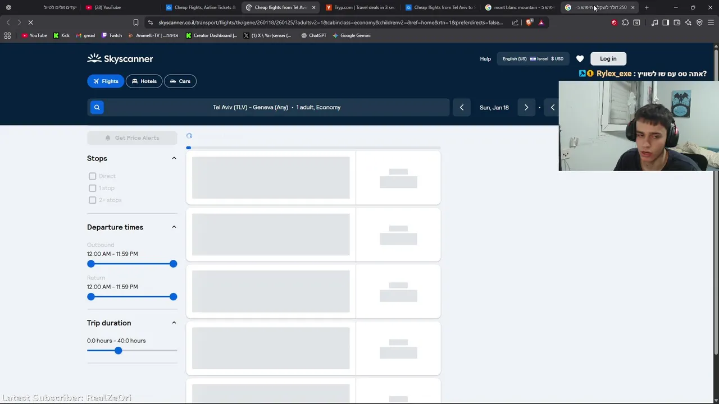Viewport: 719px width, 404px height.
Task: Bookmark this page icon
Action: coord(135,22)
